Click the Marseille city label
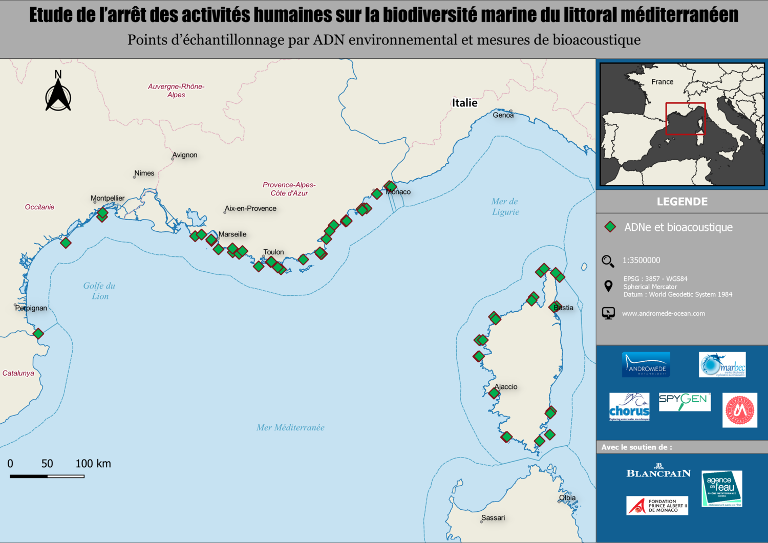The image size is (768, 543). (232, 234)
